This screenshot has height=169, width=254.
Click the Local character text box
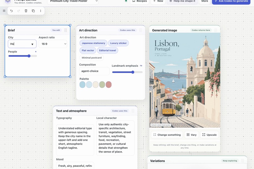115,138
